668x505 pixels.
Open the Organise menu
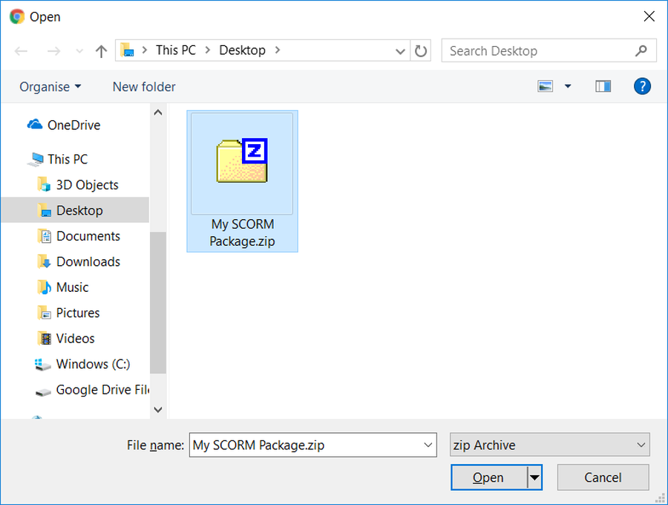click(50, 86)
